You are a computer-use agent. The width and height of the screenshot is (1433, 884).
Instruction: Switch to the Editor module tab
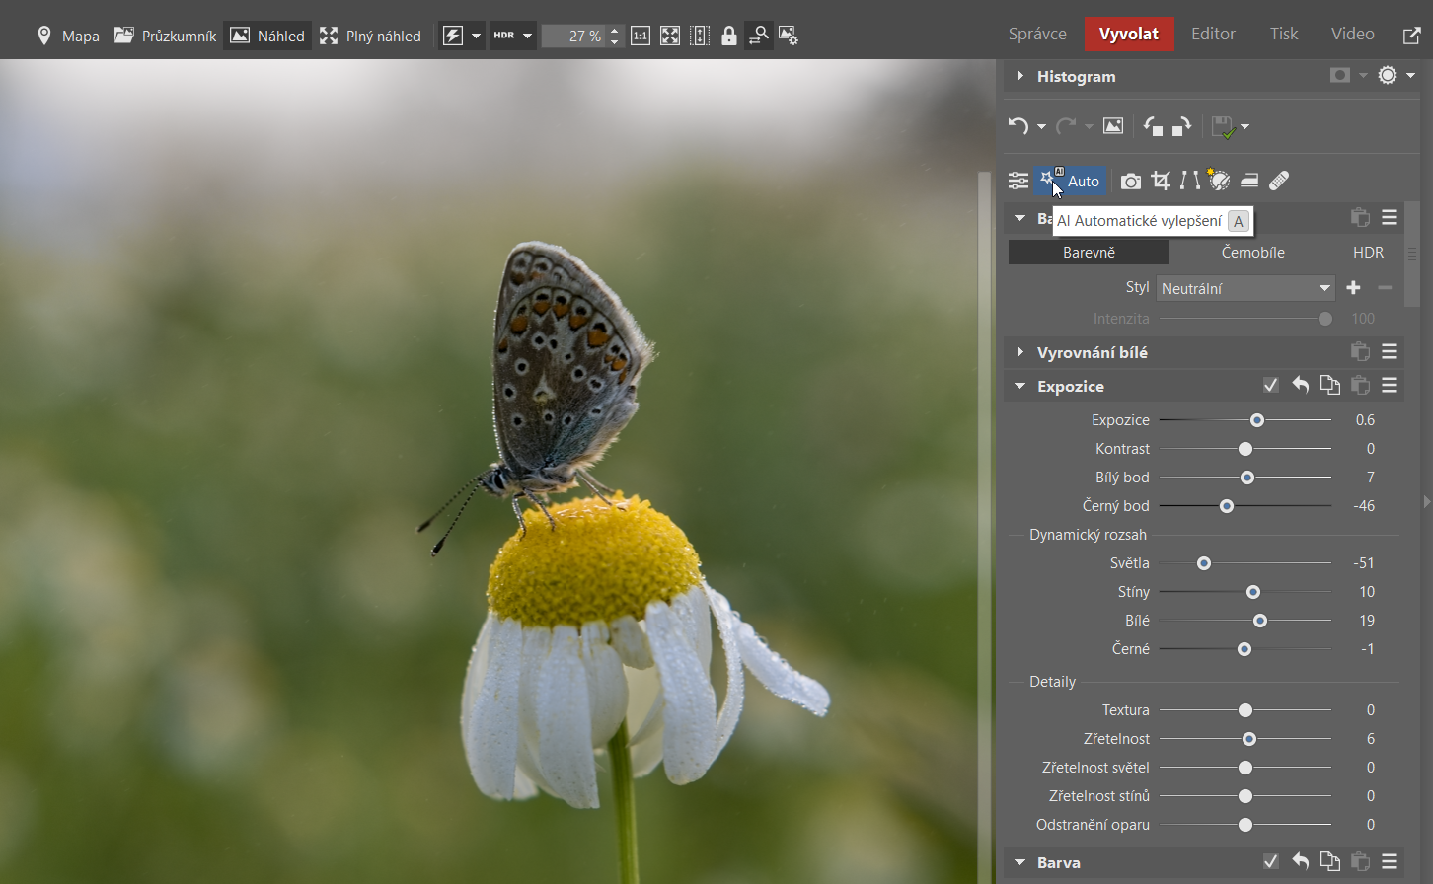pyautogui.click(x=1213, y=34)
